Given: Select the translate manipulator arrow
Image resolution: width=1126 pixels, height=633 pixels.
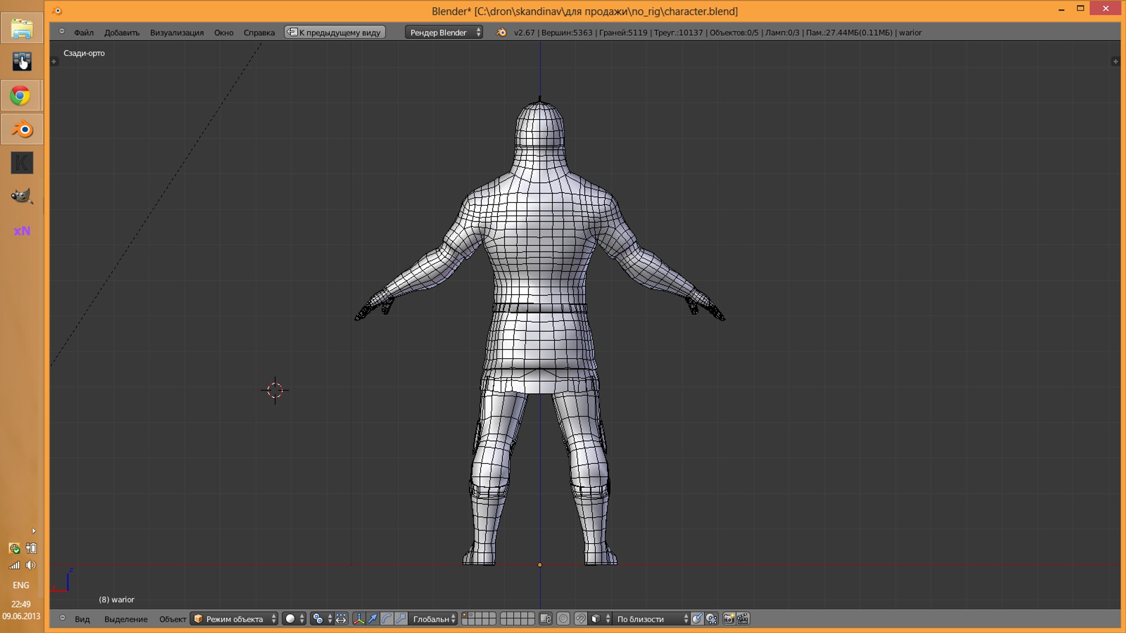Looking at the screenshot, I should pos(373,619).
